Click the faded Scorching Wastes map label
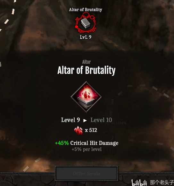Image resolution: width=174 pixels, height=186 pixels. (107, 123)
